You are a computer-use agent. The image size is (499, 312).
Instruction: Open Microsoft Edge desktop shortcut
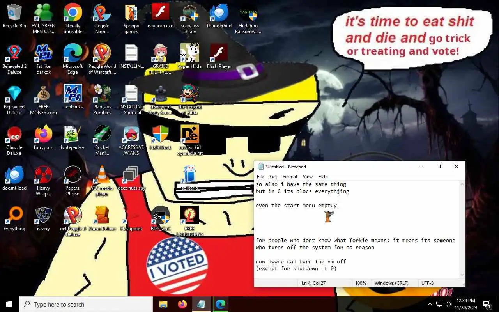point(73,59)
